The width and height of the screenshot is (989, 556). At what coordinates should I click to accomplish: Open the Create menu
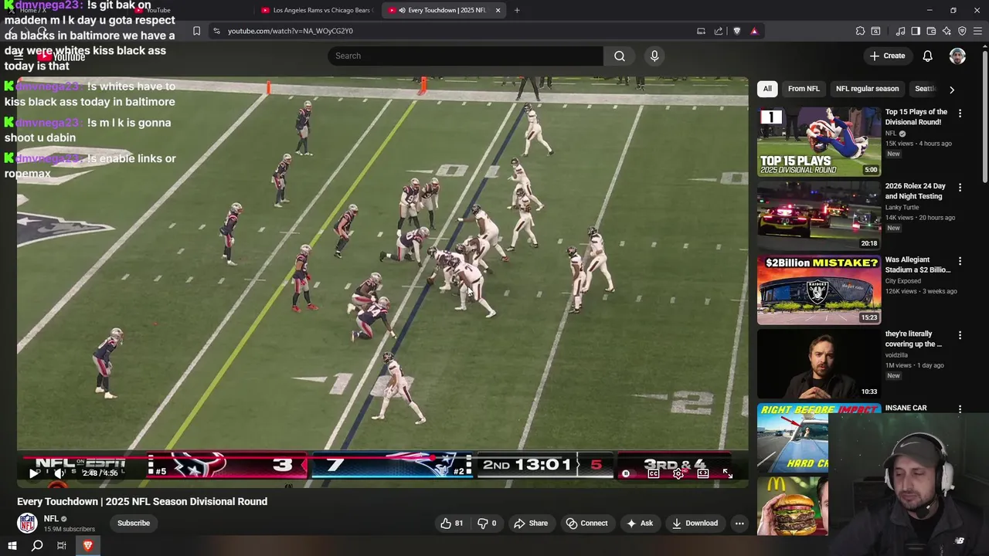pos(887,56)
